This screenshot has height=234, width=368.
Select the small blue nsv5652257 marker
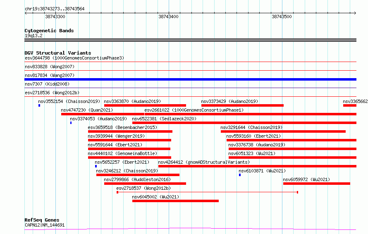pyautogui.click(x=96, y=166)
